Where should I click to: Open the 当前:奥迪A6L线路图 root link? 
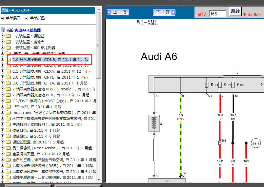pyautogui.click(x=23, y=30)
